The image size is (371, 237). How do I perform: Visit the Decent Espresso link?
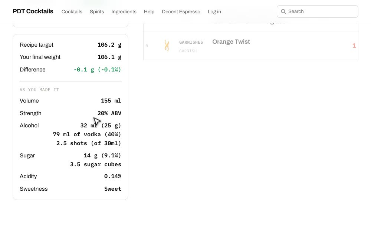click(x=181, y=11)
